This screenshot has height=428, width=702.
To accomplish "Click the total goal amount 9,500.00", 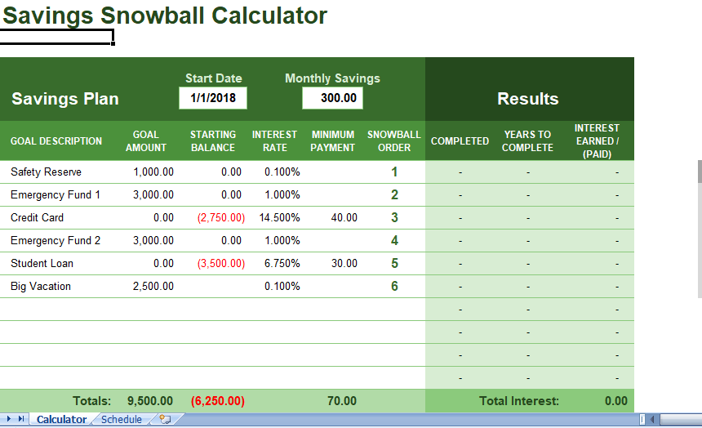I will (150, 401).
